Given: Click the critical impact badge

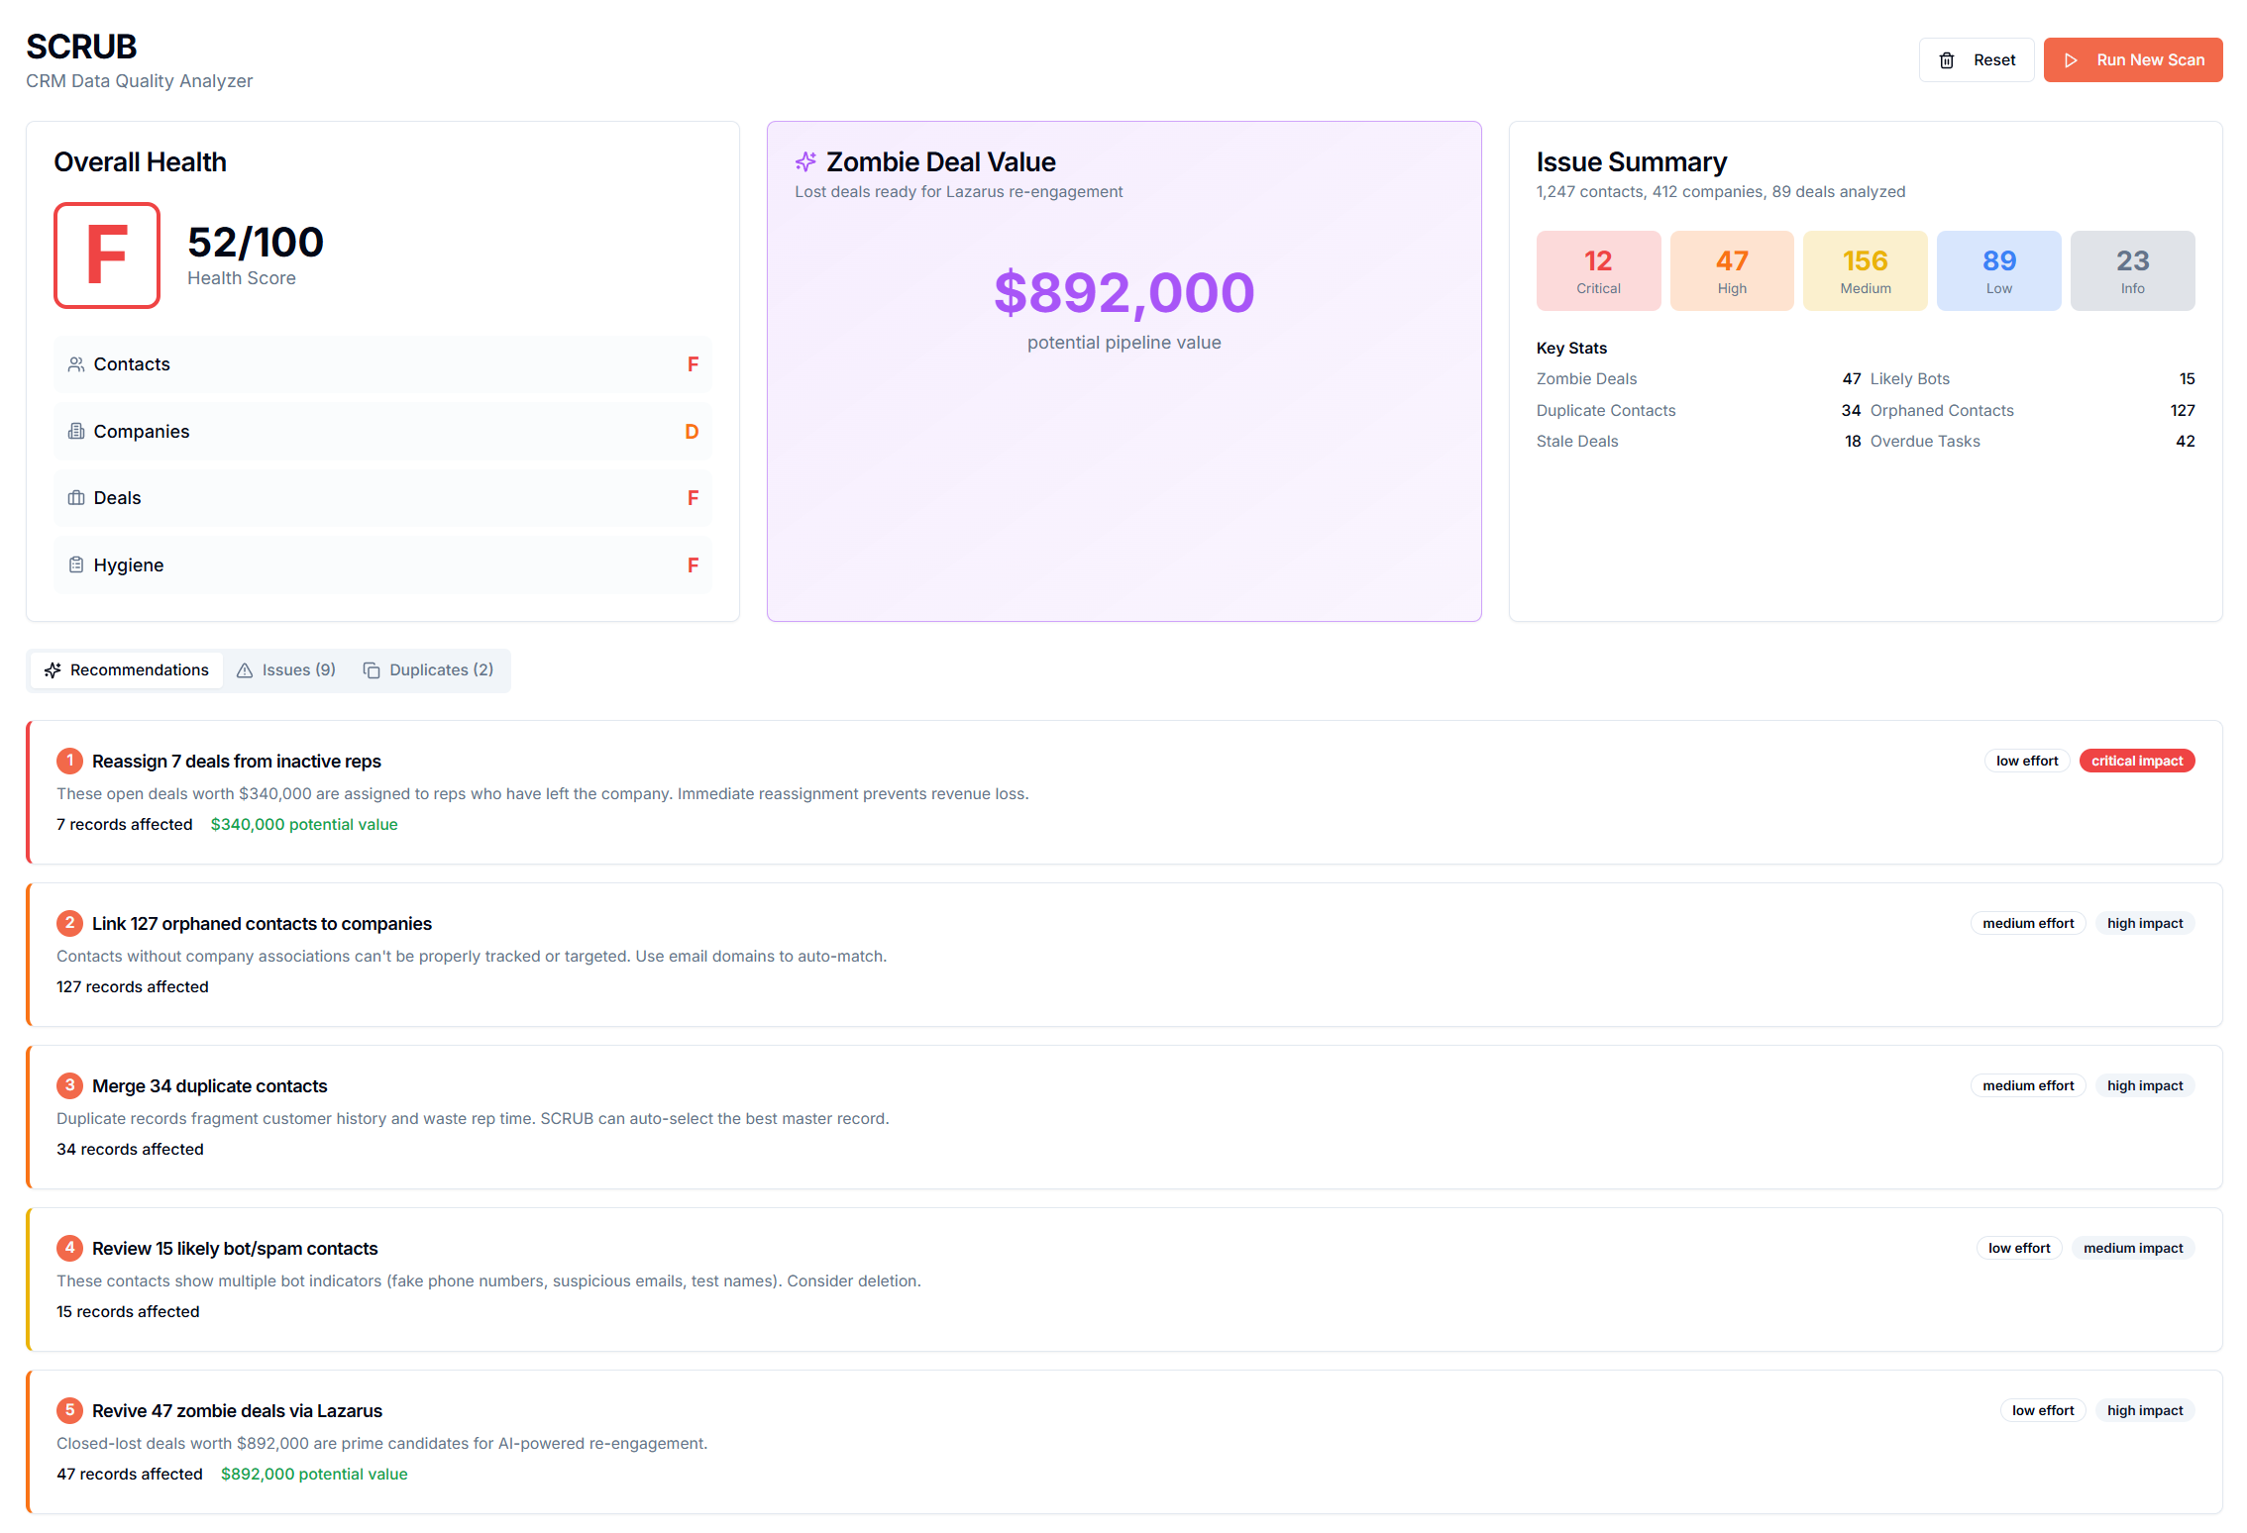Looking at the screenshot, I should click(2136, 762).
